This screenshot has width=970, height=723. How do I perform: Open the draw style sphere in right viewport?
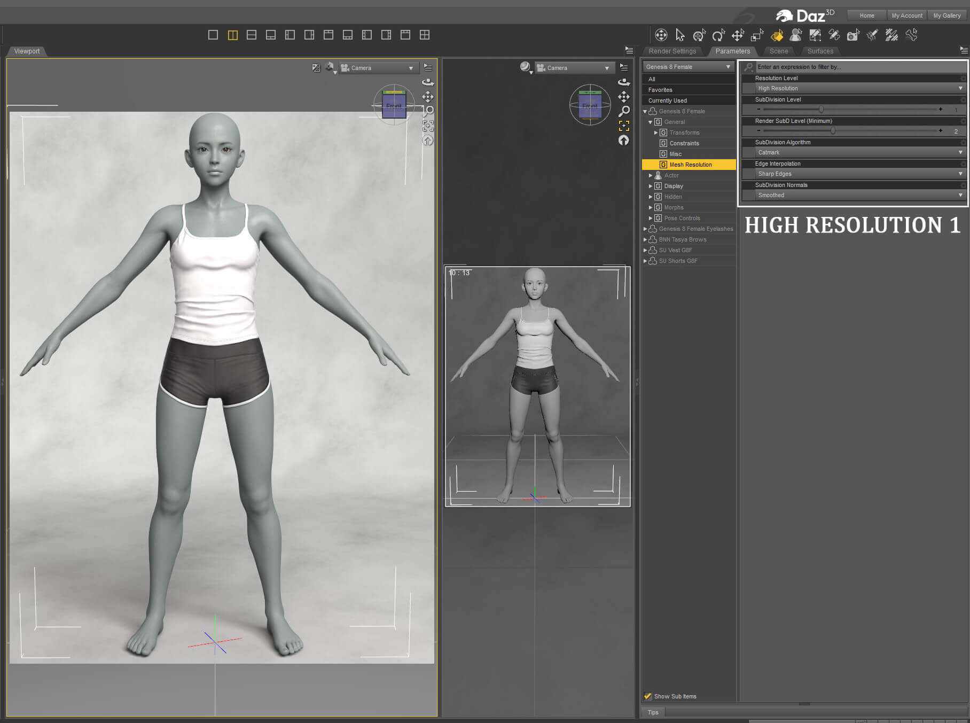click(x=526, y=67)
